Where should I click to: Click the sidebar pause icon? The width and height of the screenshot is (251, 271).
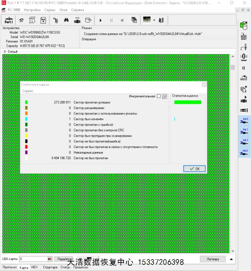[x=243, y=68]
